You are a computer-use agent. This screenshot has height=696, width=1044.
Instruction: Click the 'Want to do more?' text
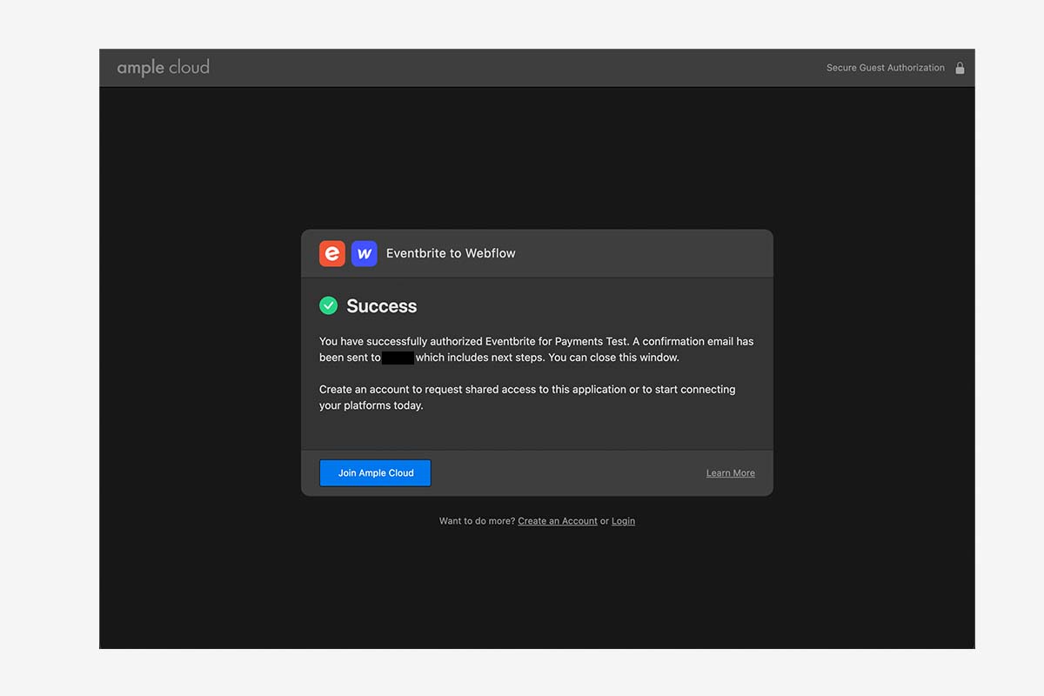[477, 521]
